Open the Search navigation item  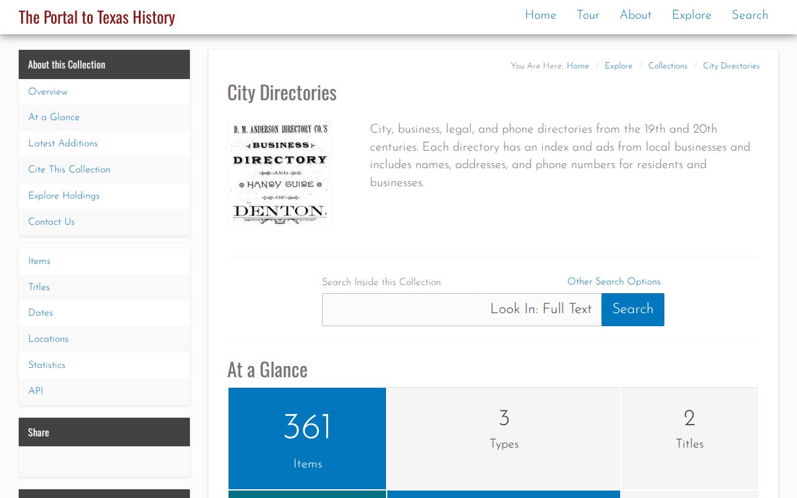pyautogui.click(x=750, y=15)
